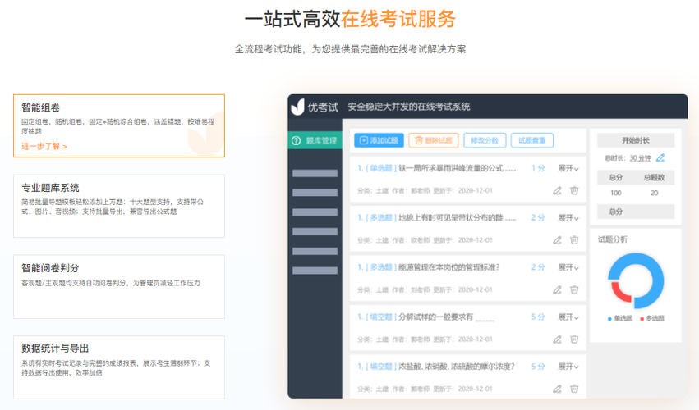
Task: Select the 智能组卷 feature card
Action: 119,125
